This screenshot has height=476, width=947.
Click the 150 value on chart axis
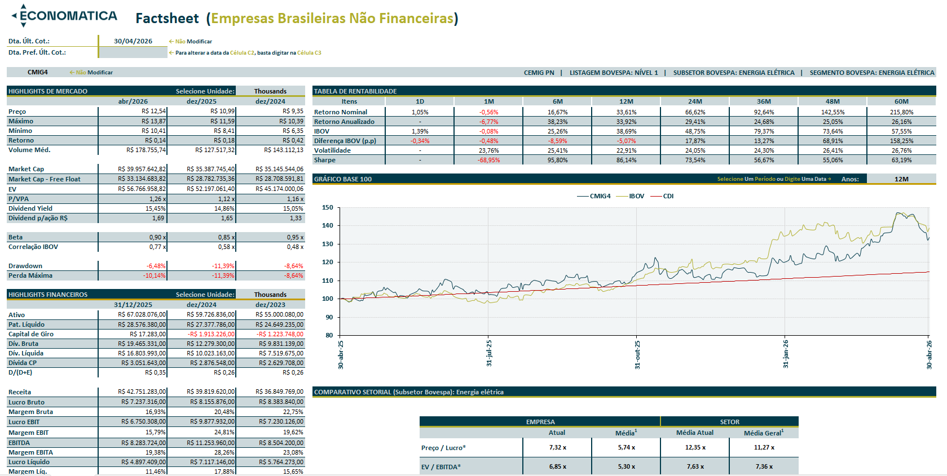tap(328, 207)
